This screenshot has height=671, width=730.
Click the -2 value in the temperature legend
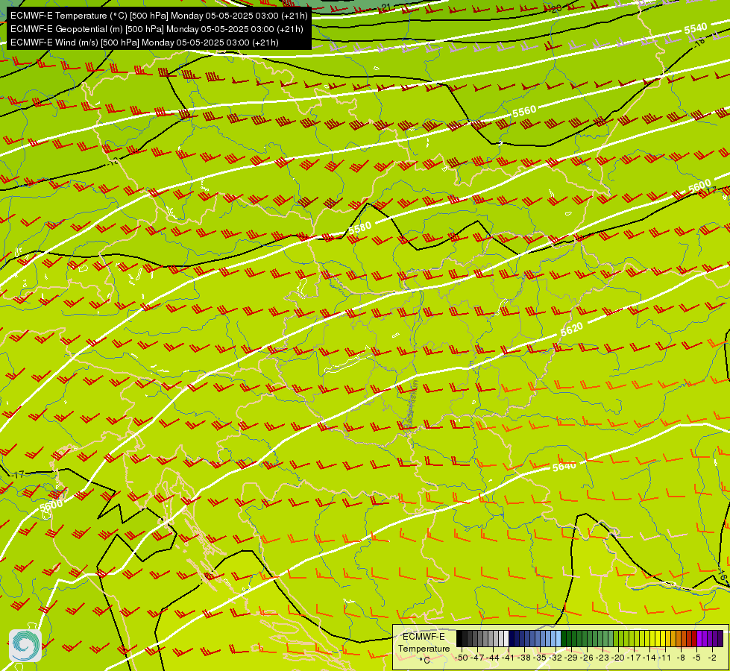(712, 658)
